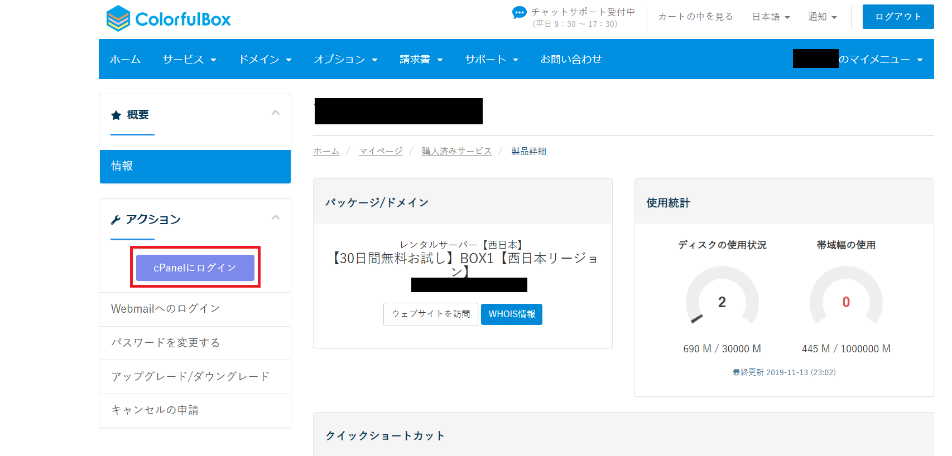Click the wrench icon beside アクション
Image resolution: width=952 pixels, height=456 pixels.
click(x=116, y=220)
